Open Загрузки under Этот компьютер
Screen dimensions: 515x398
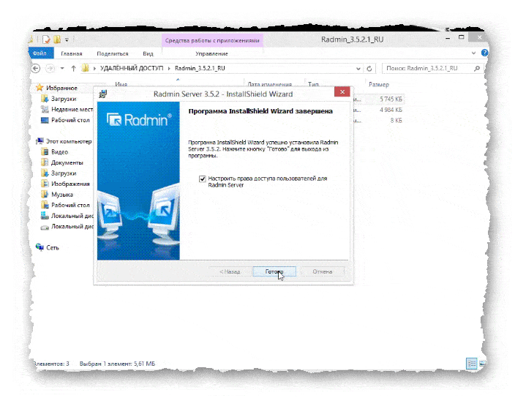59,173
